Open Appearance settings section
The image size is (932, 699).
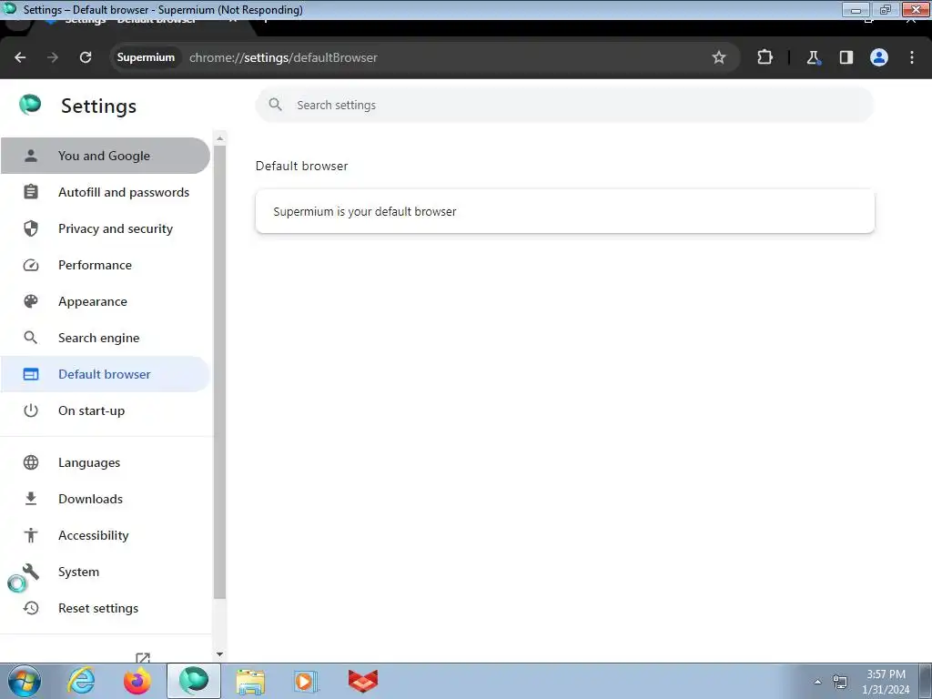[x=106, y=301]
